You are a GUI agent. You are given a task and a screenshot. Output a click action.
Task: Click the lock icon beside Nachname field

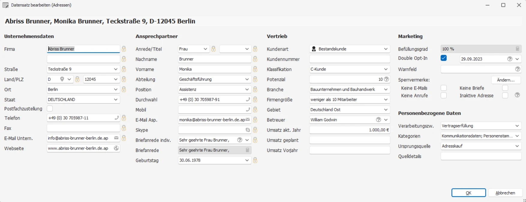[255, 59]
